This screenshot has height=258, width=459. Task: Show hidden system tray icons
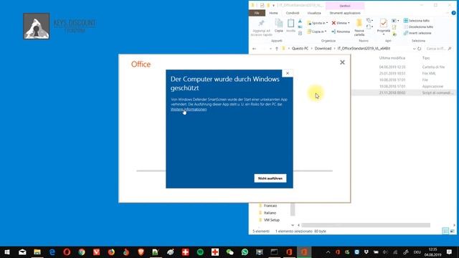coord(328,252)
